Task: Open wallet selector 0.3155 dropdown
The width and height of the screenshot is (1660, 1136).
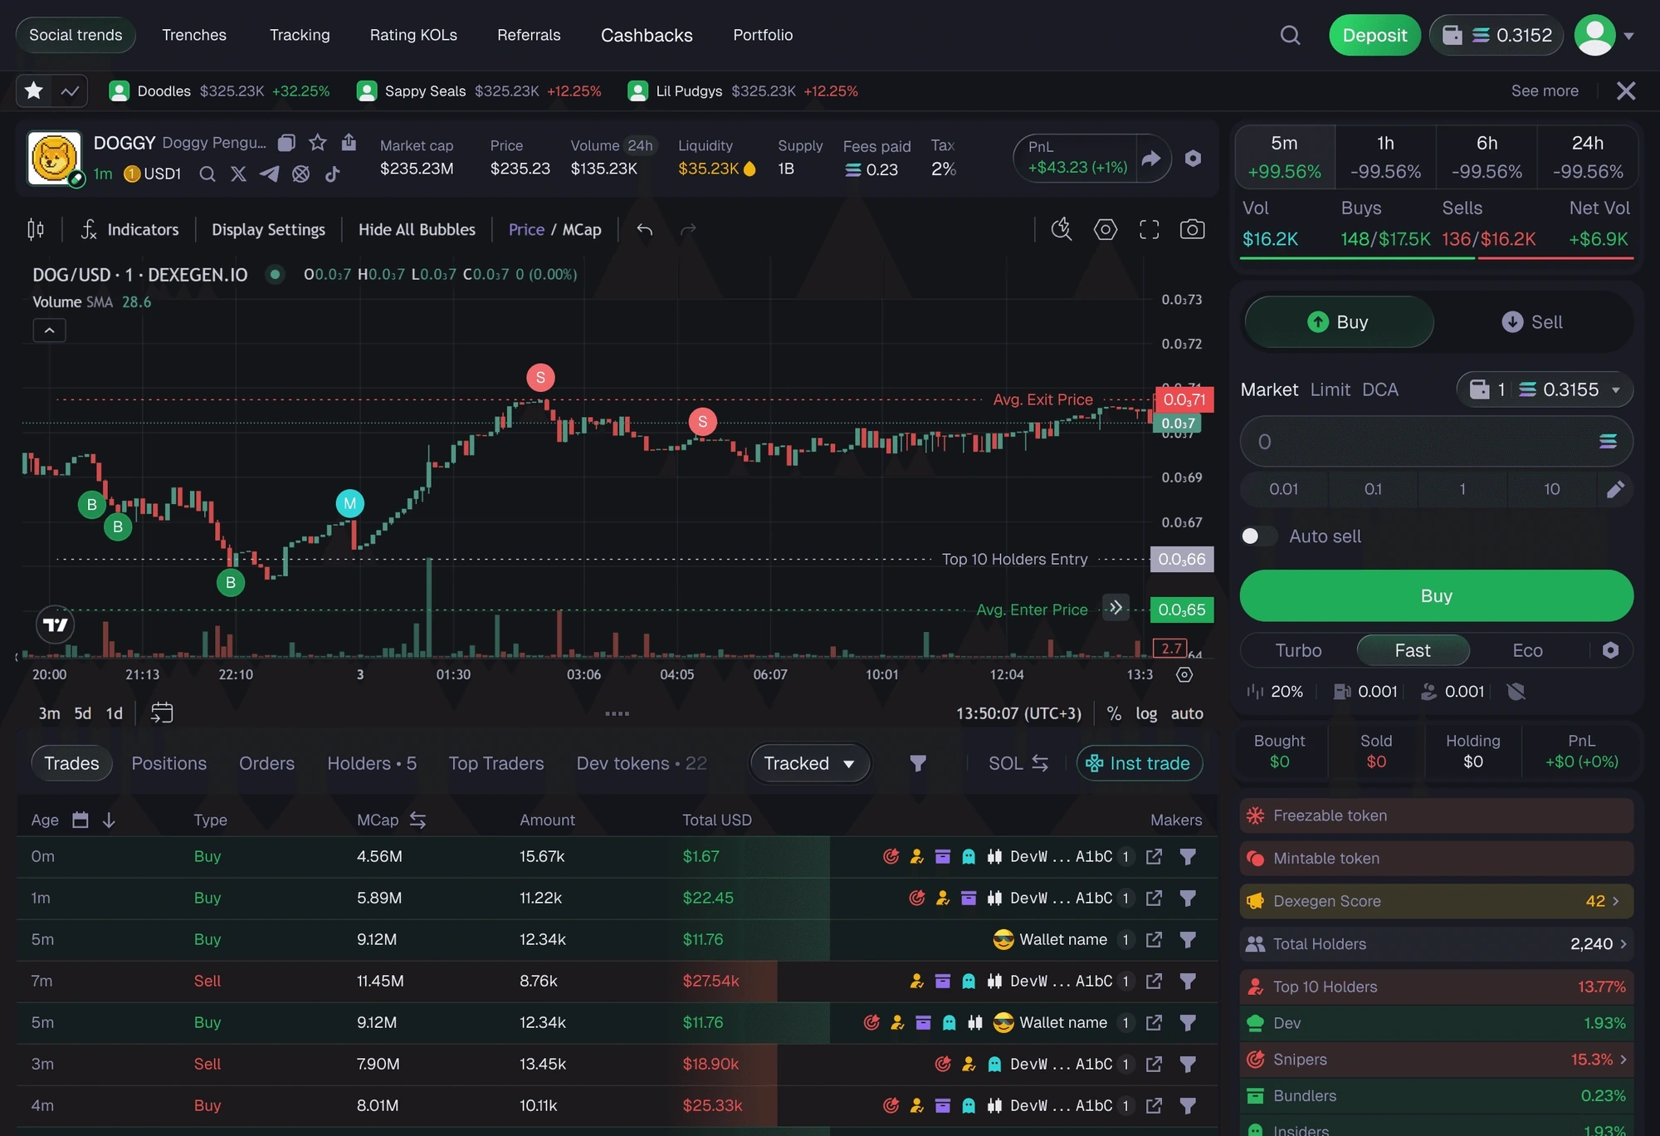Action: (x=1545, y=389)
